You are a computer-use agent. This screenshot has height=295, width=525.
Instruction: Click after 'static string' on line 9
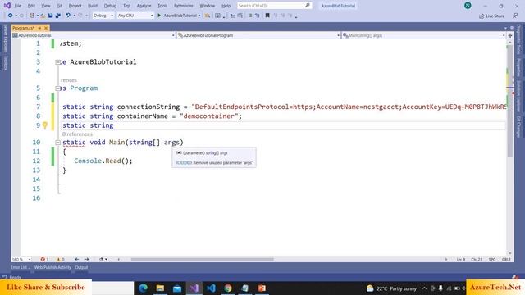[x=114, y=125]
